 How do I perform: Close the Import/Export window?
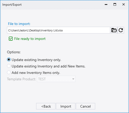124,4
